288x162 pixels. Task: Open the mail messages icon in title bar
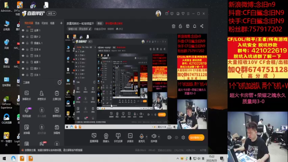[167, 13]
